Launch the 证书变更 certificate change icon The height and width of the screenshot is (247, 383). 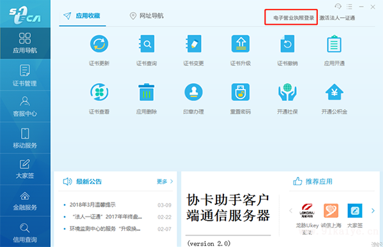tap(193, 44)
